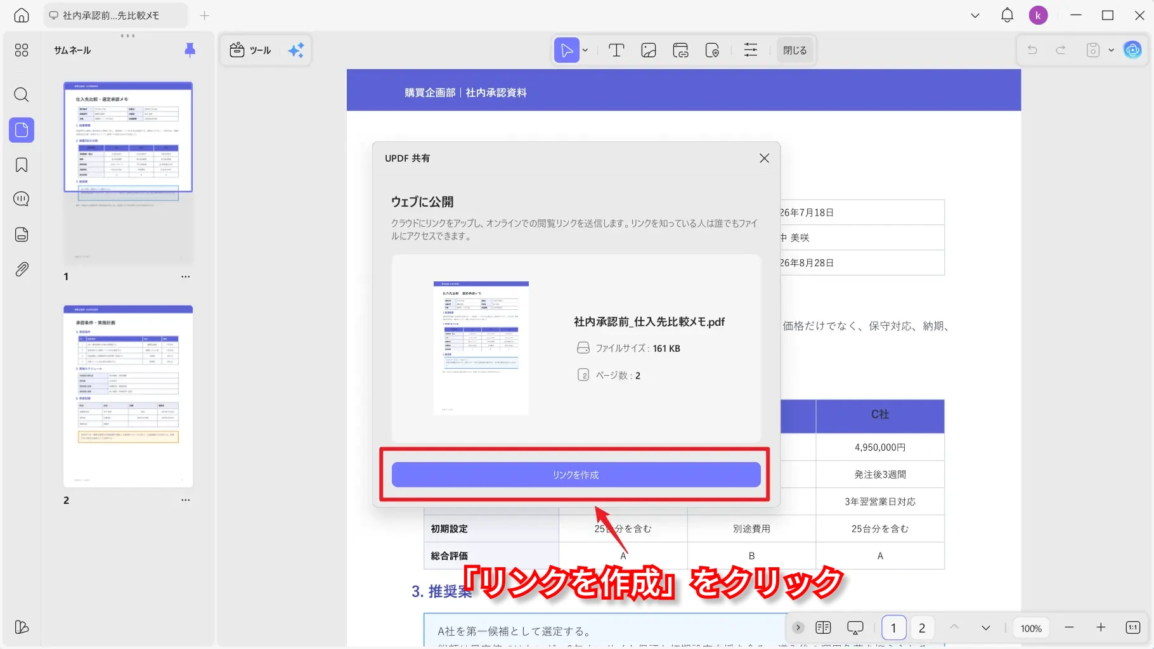
Task: Select page 2 thumbnail in sidebar
Action: tap(128, 397)
